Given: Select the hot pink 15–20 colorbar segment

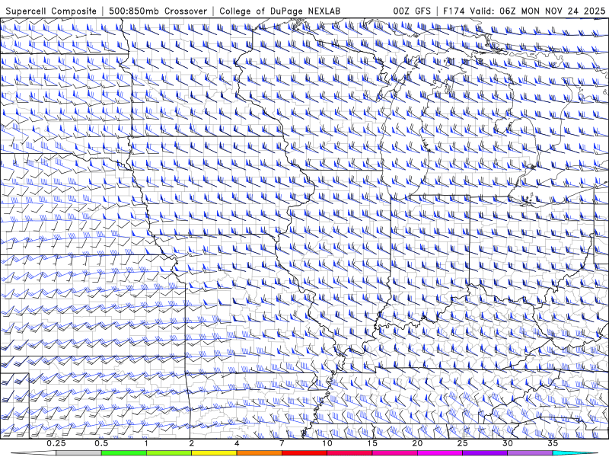Looking at the screenshot, I should tap(394, 453).
